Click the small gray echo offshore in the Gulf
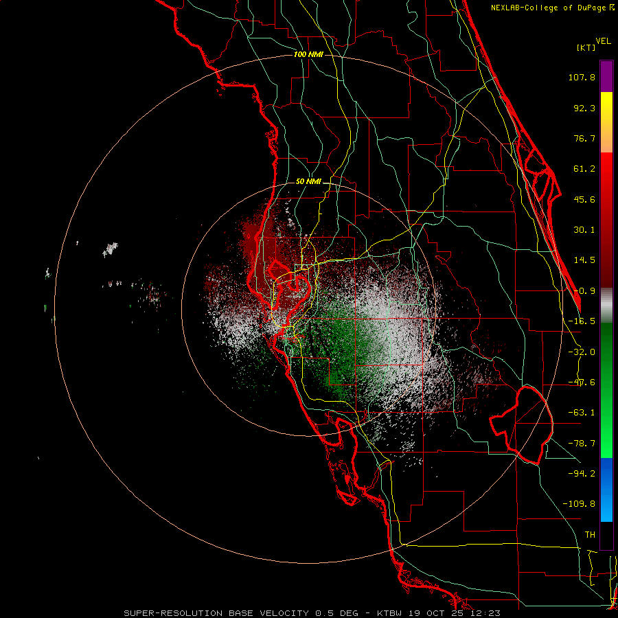Image resolution: width=618 pixels, height=618 pixels. 111,249
